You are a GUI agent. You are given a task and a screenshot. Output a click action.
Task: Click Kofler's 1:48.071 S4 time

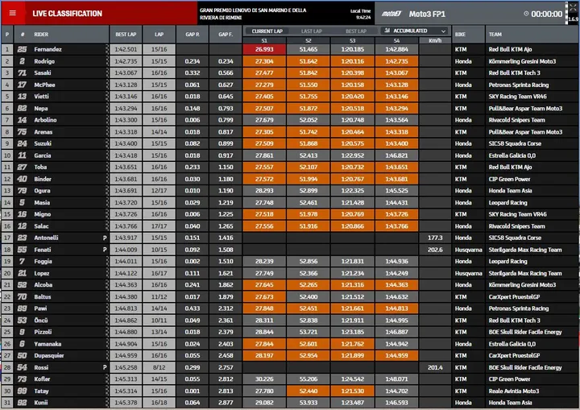396,379
